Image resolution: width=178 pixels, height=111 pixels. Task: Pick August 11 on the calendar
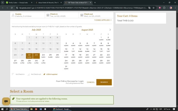tap(73, 50)
